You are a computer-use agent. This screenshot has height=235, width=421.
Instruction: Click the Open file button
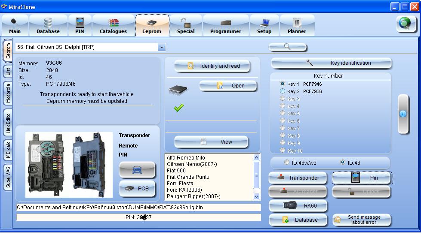click(x=228, y=86)
